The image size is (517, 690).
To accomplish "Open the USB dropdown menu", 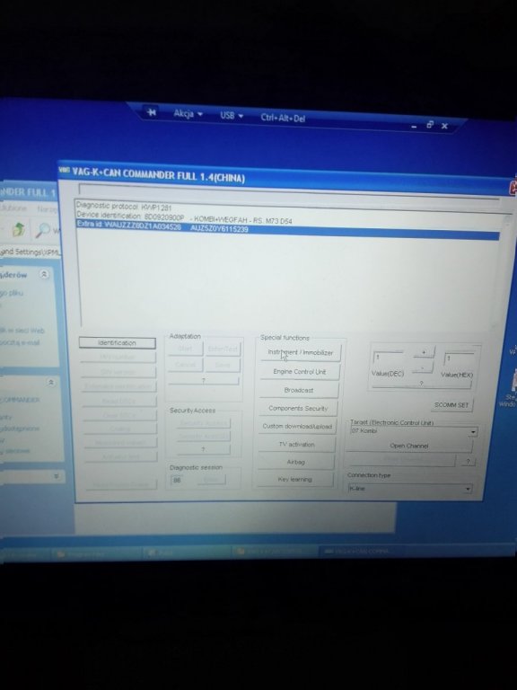I will (x=232, y=116).
